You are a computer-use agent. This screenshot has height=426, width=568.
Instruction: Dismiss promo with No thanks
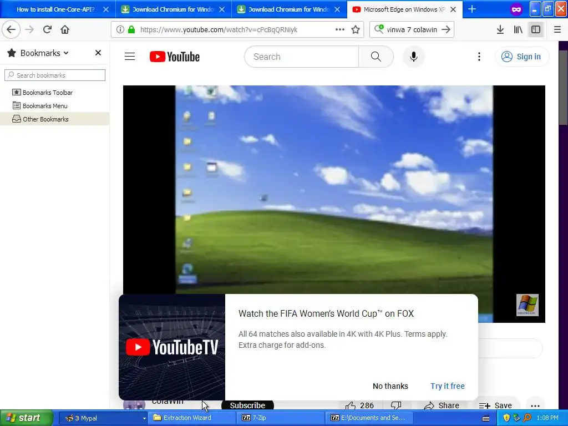coord(390,386)
